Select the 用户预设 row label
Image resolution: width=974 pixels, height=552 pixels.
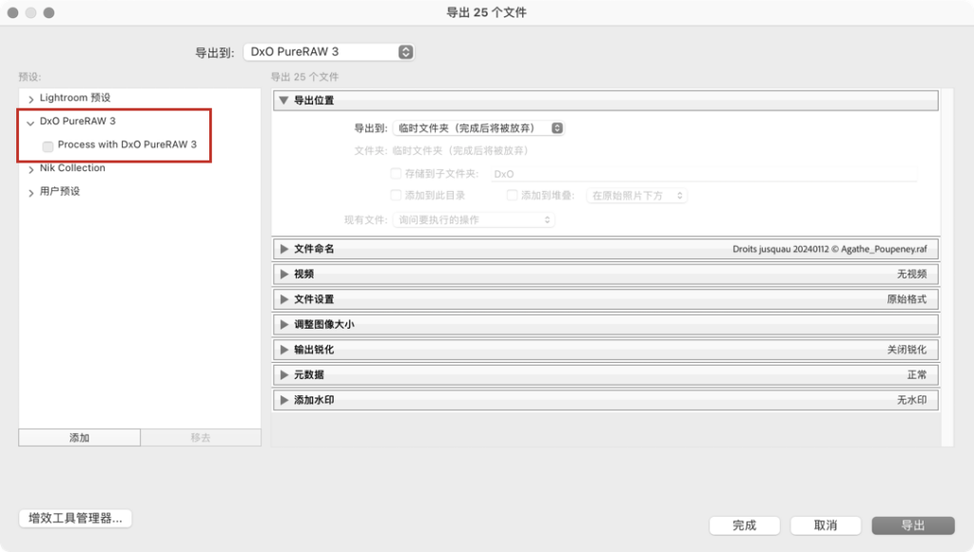point(60,191)
